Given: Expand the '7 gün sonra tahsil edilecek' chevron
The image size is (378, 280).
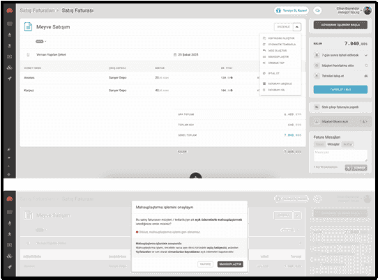Looking at the screenshot, I should [x=366, y=56].
